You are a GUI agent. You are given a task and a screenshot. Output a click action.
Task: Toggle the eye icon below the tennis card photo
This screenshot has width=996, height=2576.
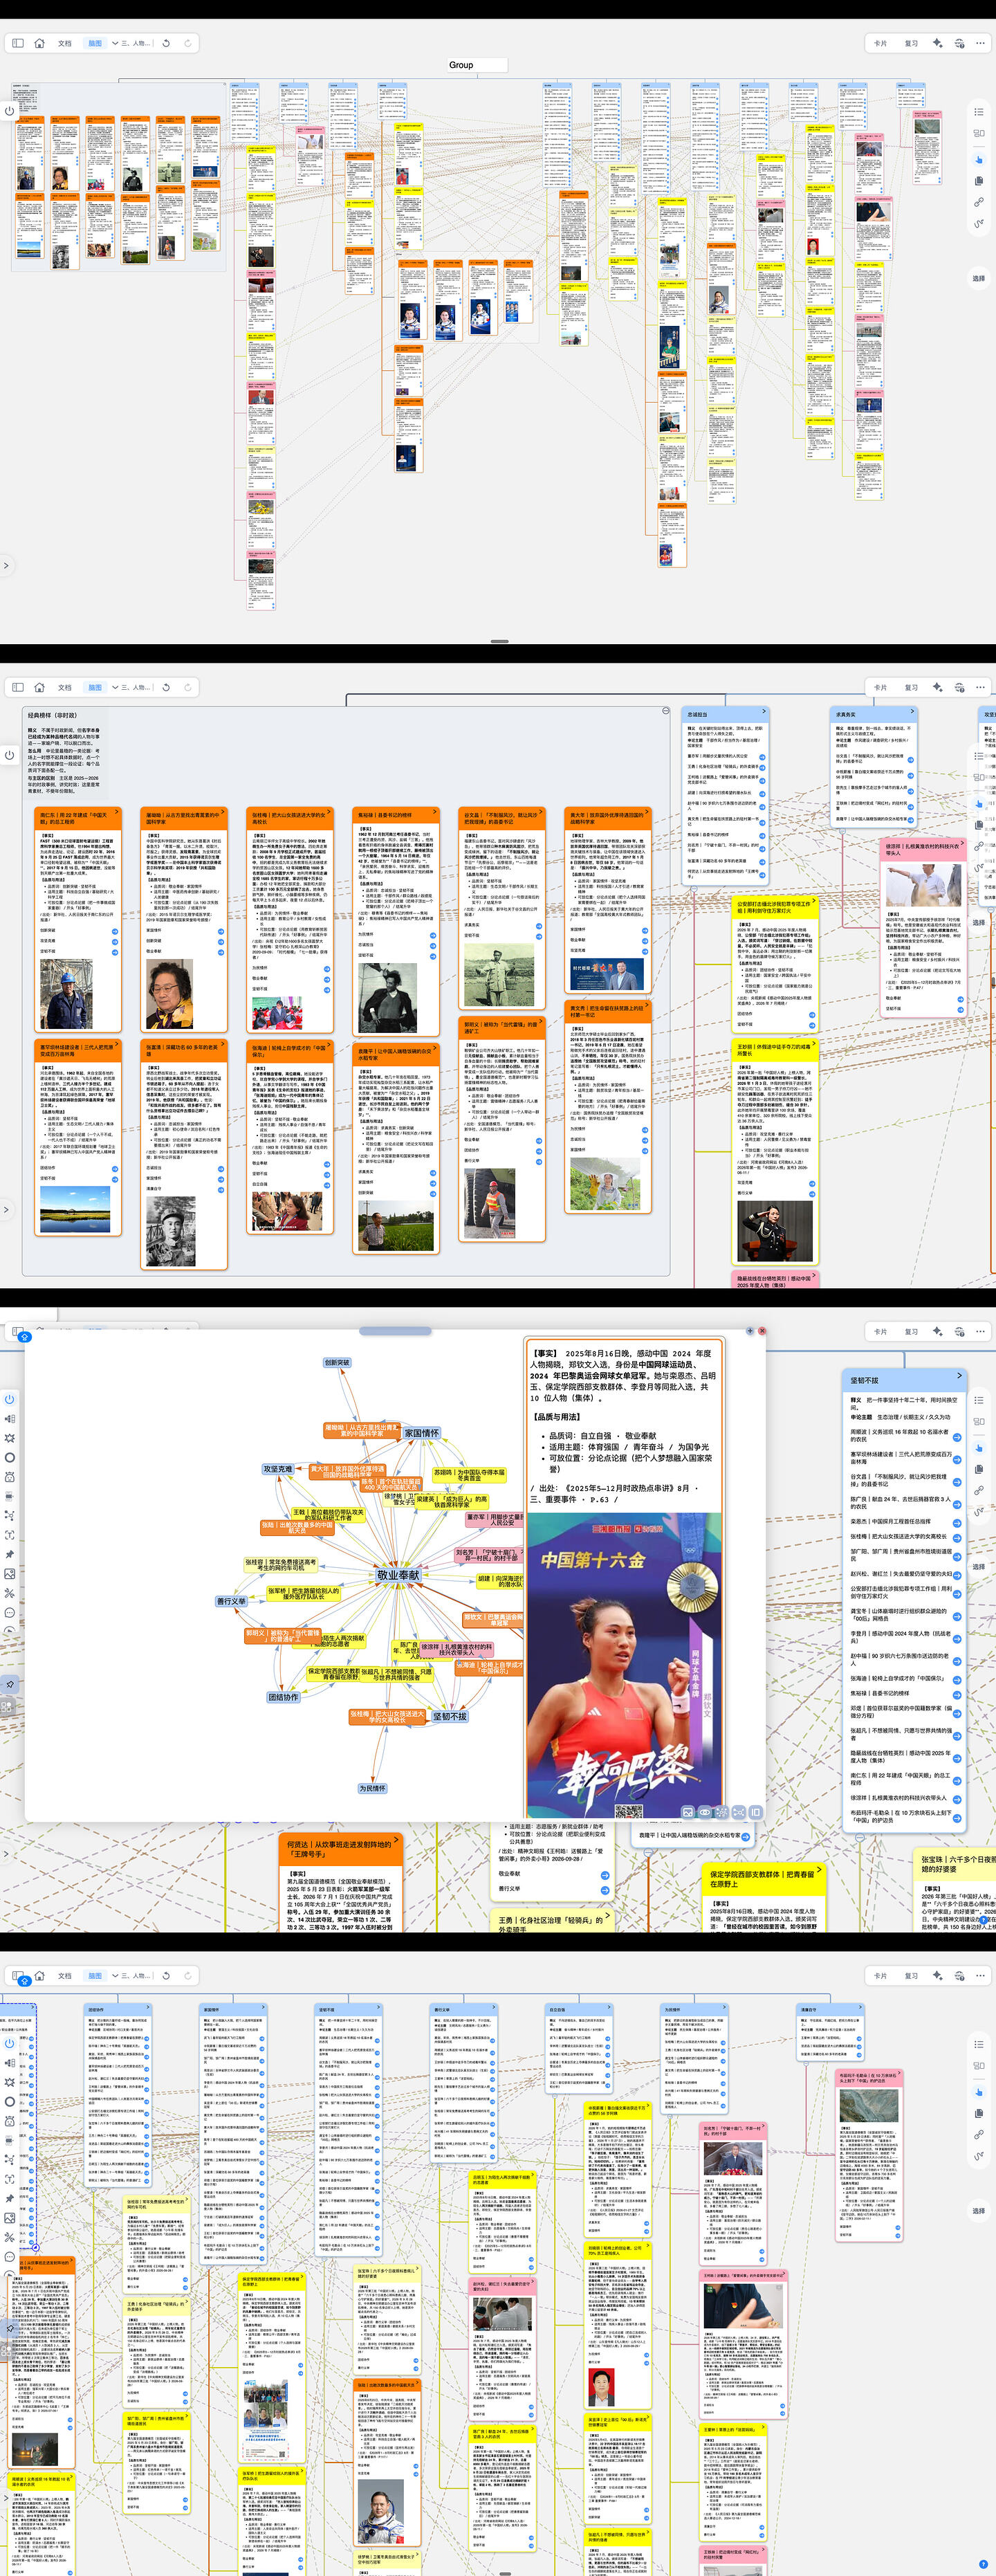pyautogui.click(x=705, y=1812)
